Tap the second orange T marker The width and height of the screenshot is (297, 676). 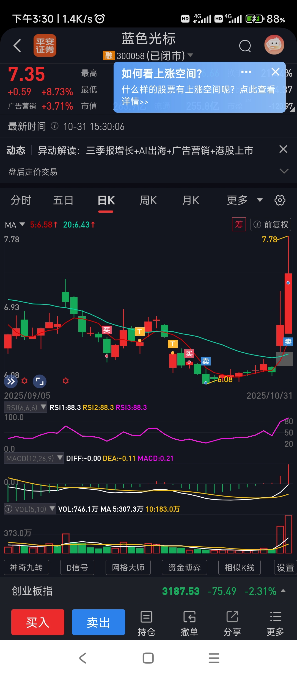(x=173, y=344)
